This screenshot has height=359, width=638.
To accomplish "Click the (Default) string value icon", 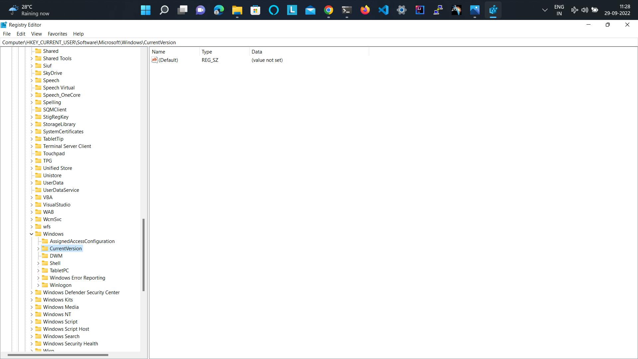I will point(154,60).
